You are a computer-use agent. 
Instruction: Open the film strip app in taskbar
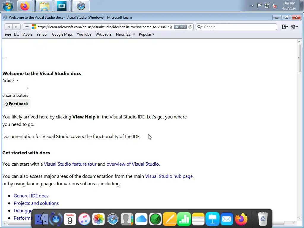pos(62,6)
